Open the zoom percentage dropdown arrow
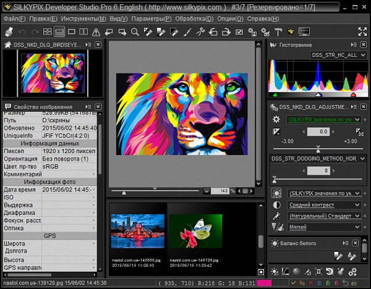 click(207, 191)
